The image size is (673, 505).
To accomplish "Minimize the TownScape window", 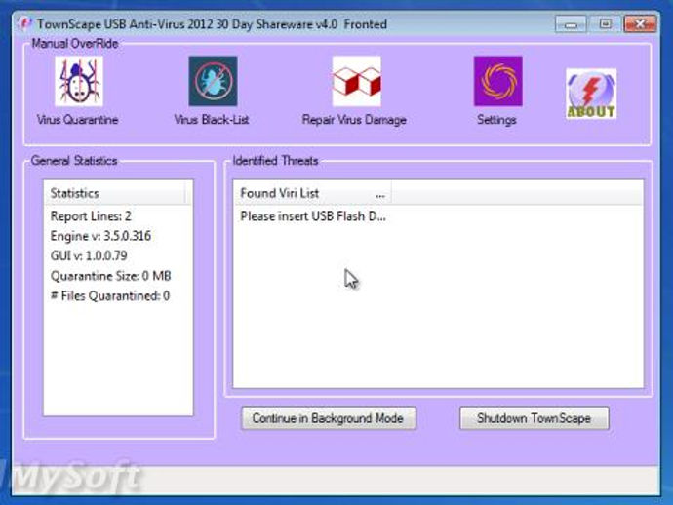I will pos(571,24).
